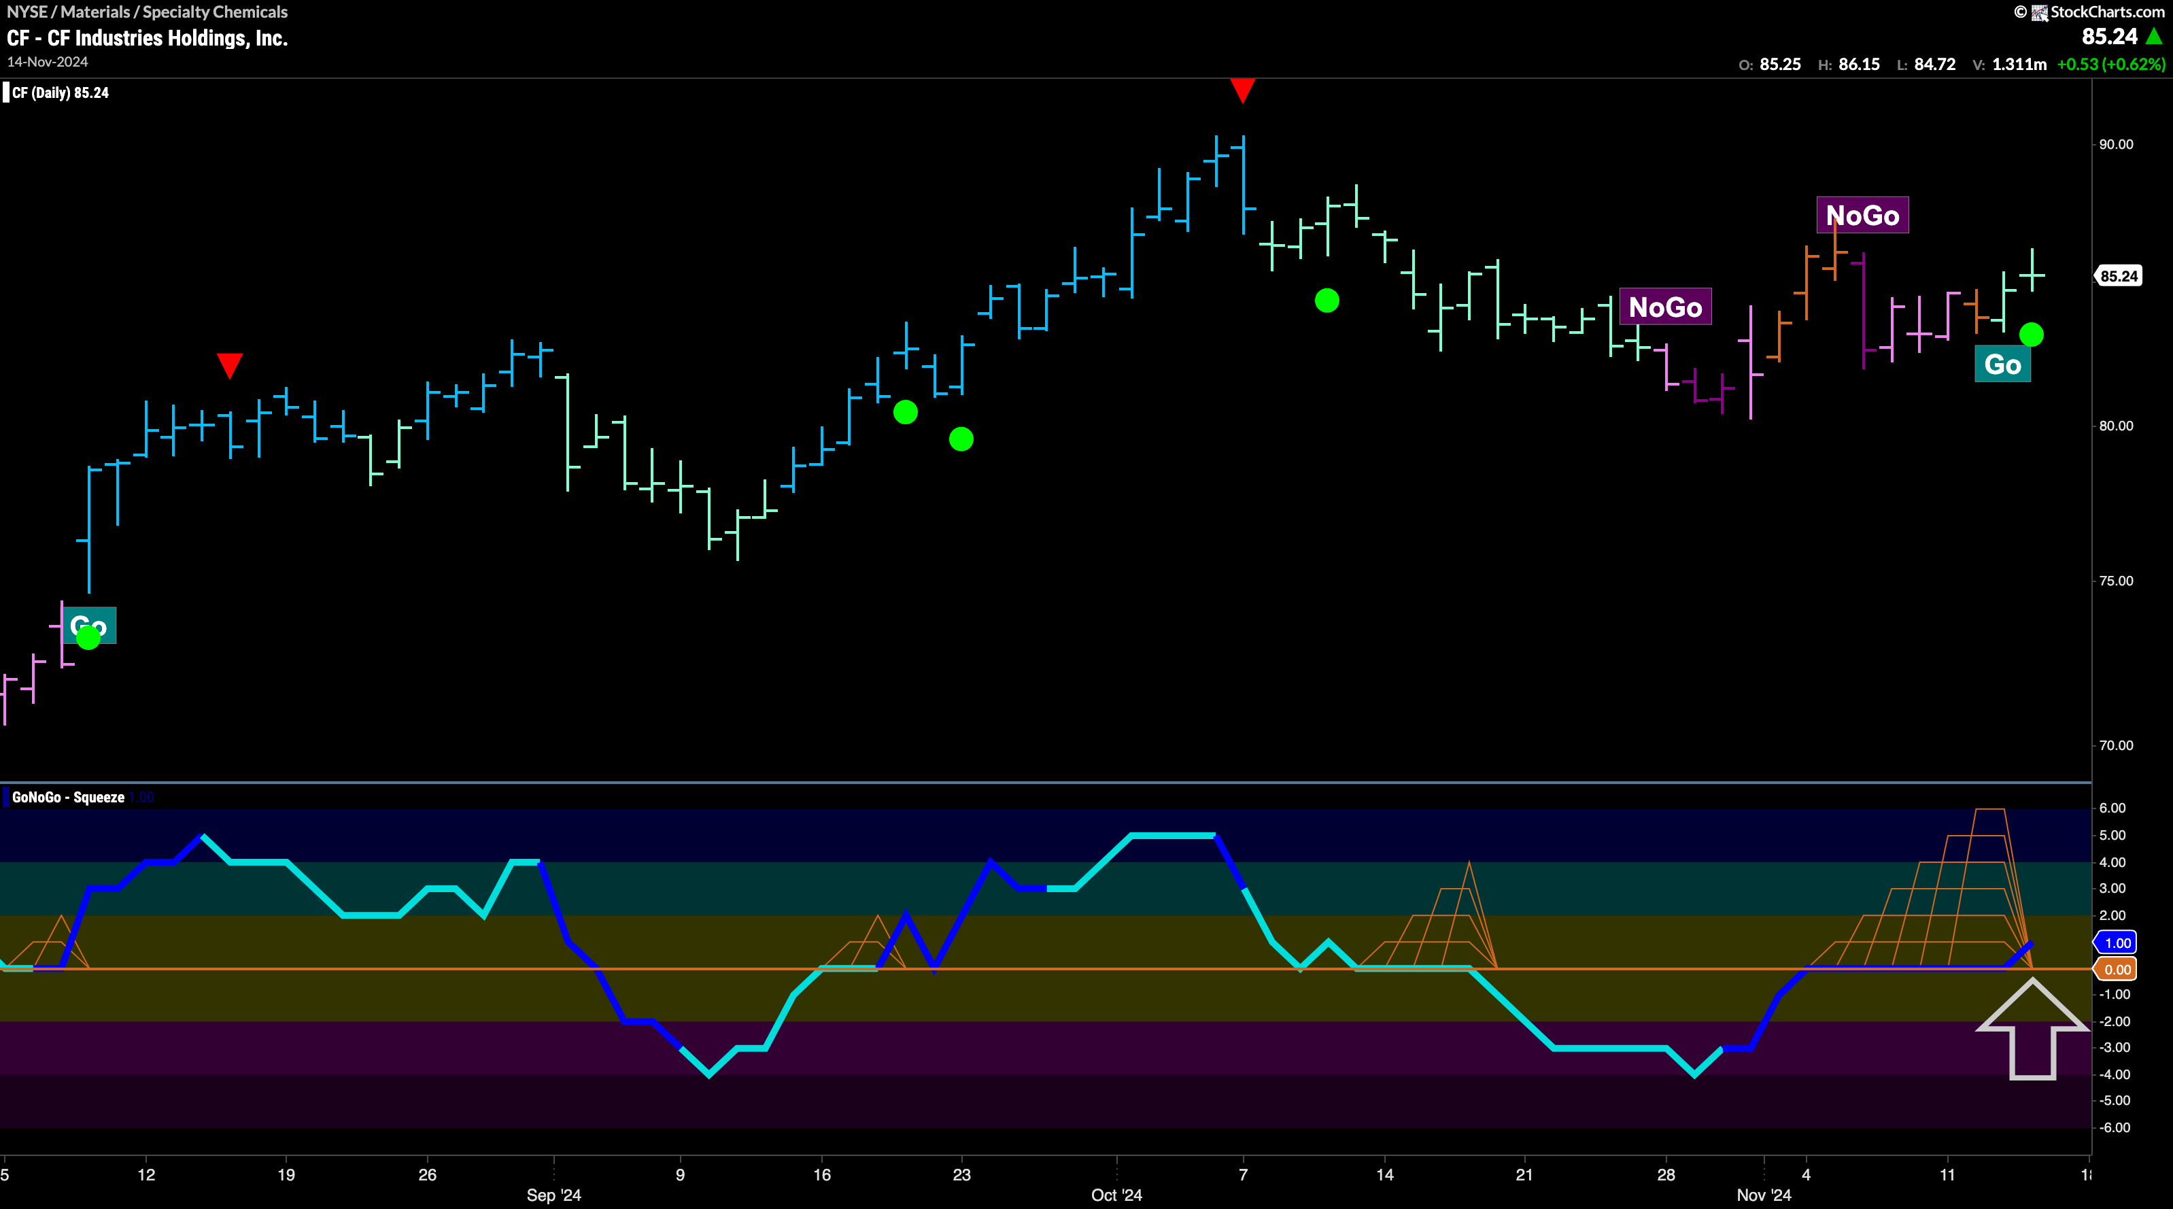Click the green up-triangle beside the 85.24 price
Viewport: 2173px width, 1209px height.
tap(2155, 36)
